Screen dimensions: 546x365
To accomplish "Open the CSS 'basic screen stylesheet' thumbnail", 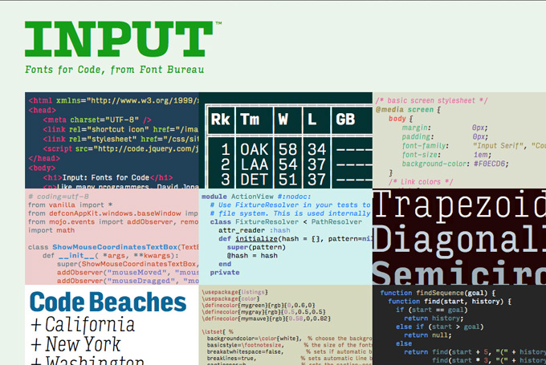I will tap(459, 140).
